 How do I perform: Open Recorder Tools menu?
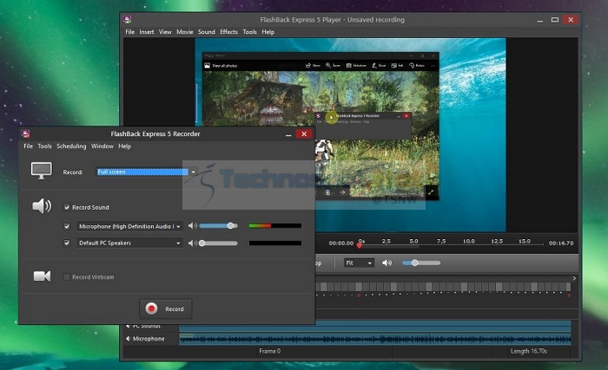point(44,146)
